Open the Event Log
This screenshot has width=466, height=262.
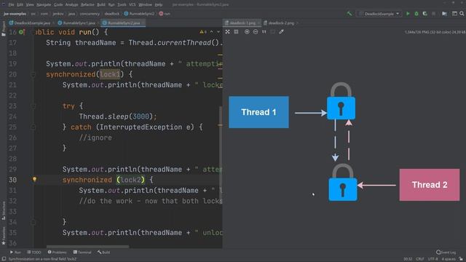(446, 253)
